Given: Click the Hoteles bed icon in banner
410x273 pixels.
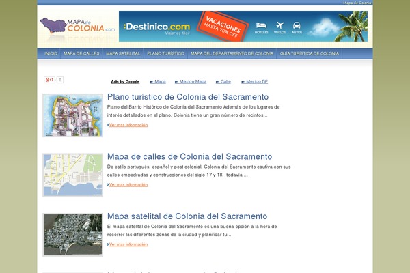Looking at the screenshot, I should coord(261,25).
